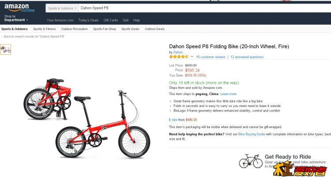Viewport: 331px width, 179px height.
Task: Go back to search results for Dahon Speed P8
Action: click(34, 36)
